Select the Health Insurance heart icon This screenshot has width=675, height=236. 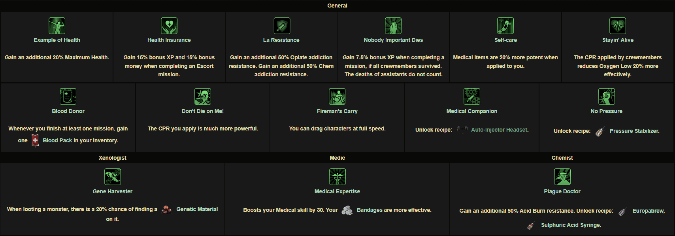pyautogui.click(x=169, y=26)
